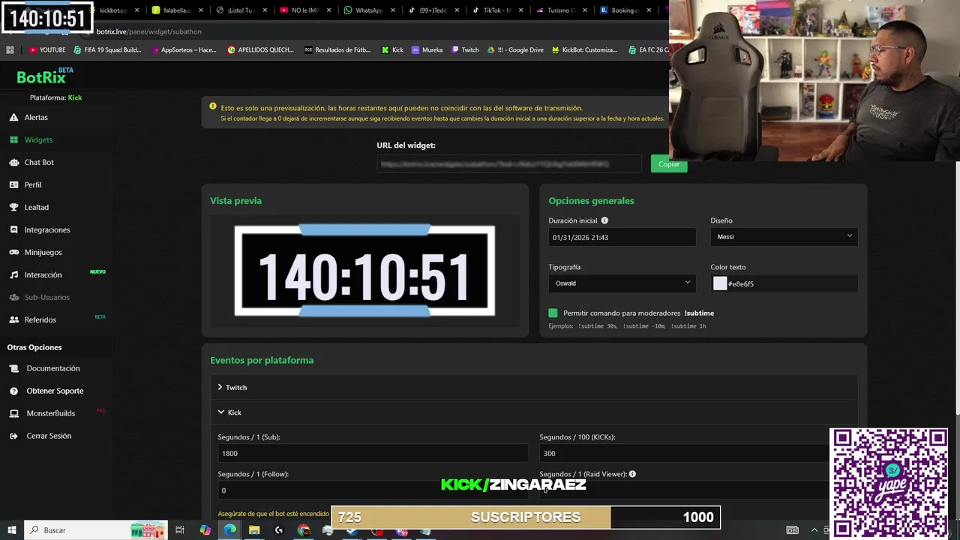
Task: Click the Segundos per Follow field
Action: (373, 490)
